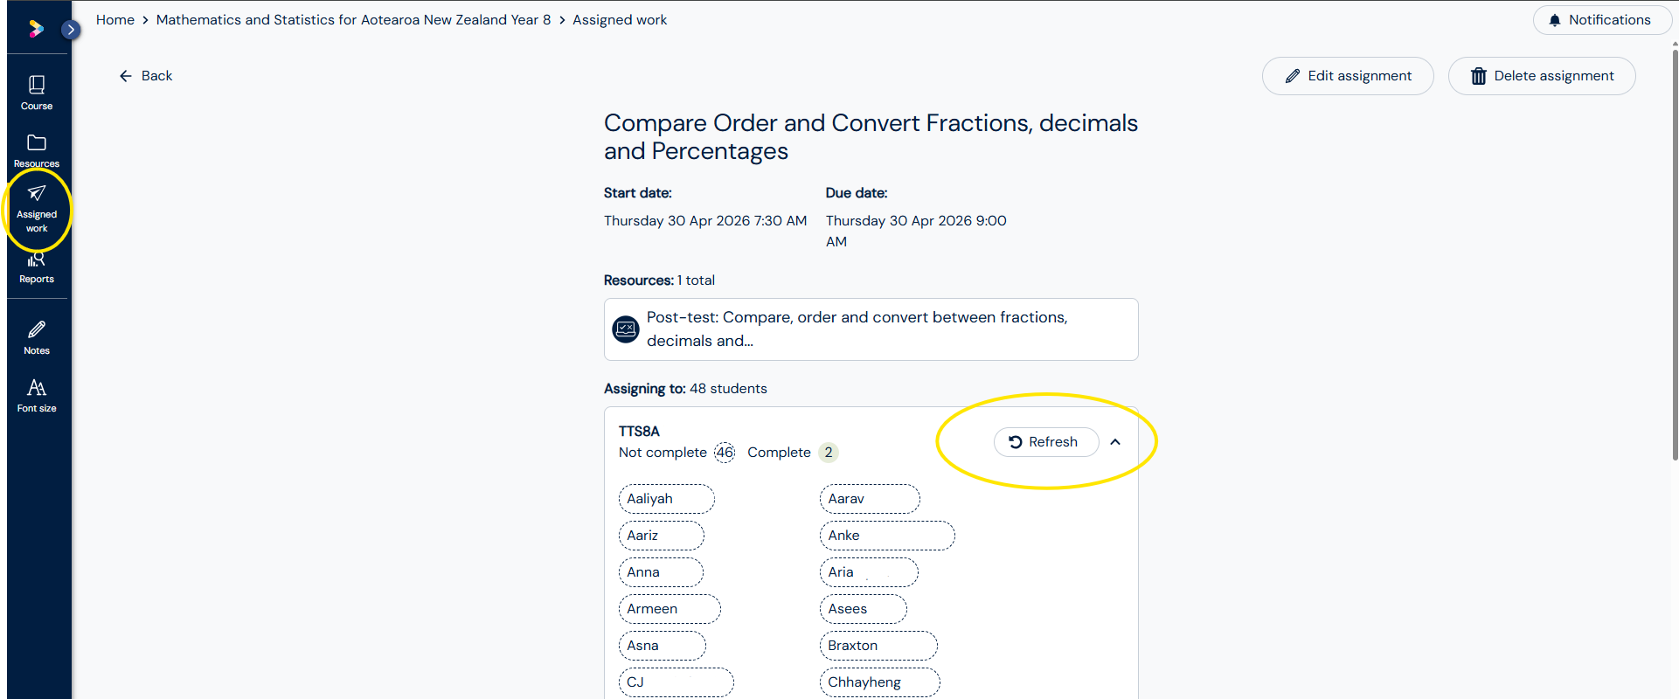This screenshot has width=1679, height=699.
Task: Go Back using the arrow link
Action: pyautogui.click(x=146, y=76)
